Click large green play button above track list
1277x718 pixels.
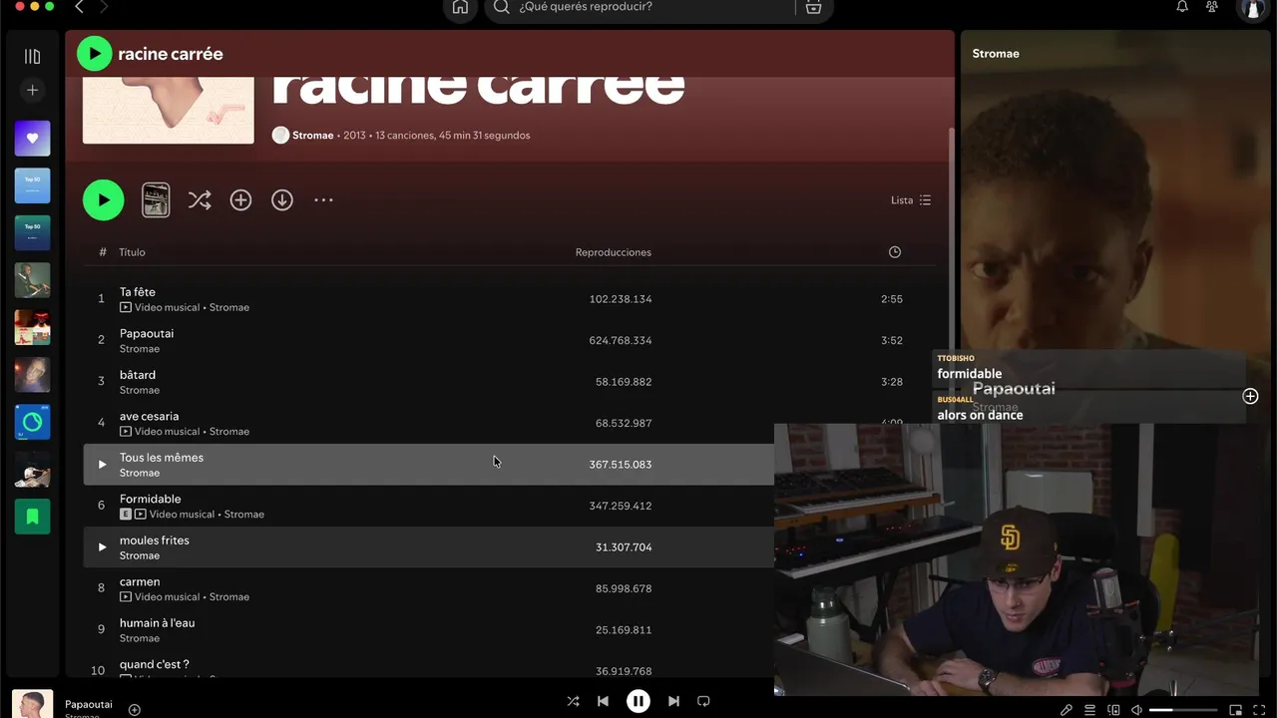coord(104,200)
